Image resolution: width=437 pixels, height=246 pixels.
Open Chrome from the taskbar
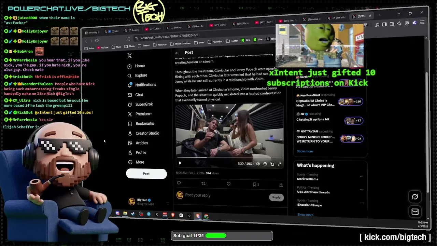point(206,216)
